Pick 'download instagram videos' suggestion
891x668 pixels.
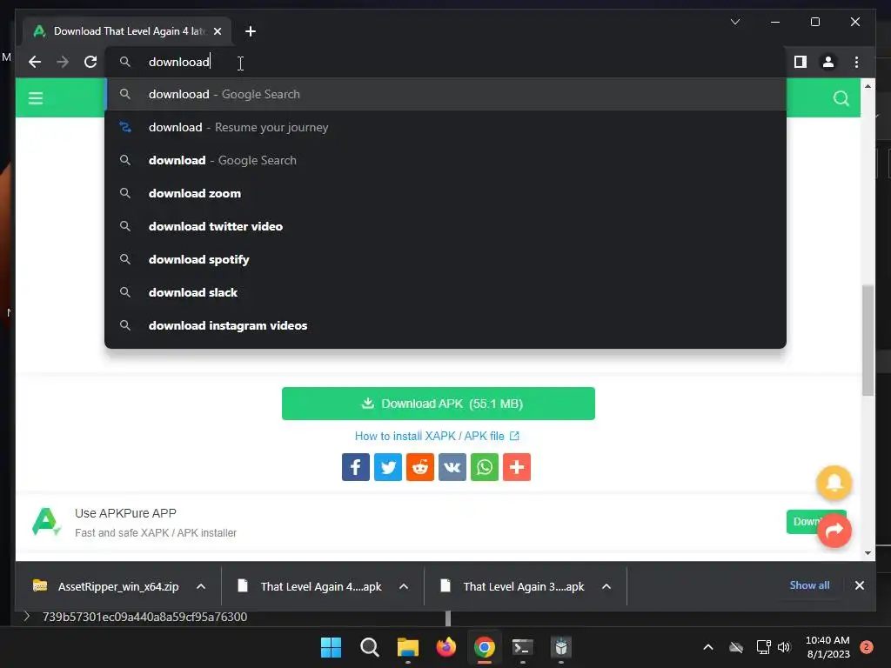(x=445, y=325)
